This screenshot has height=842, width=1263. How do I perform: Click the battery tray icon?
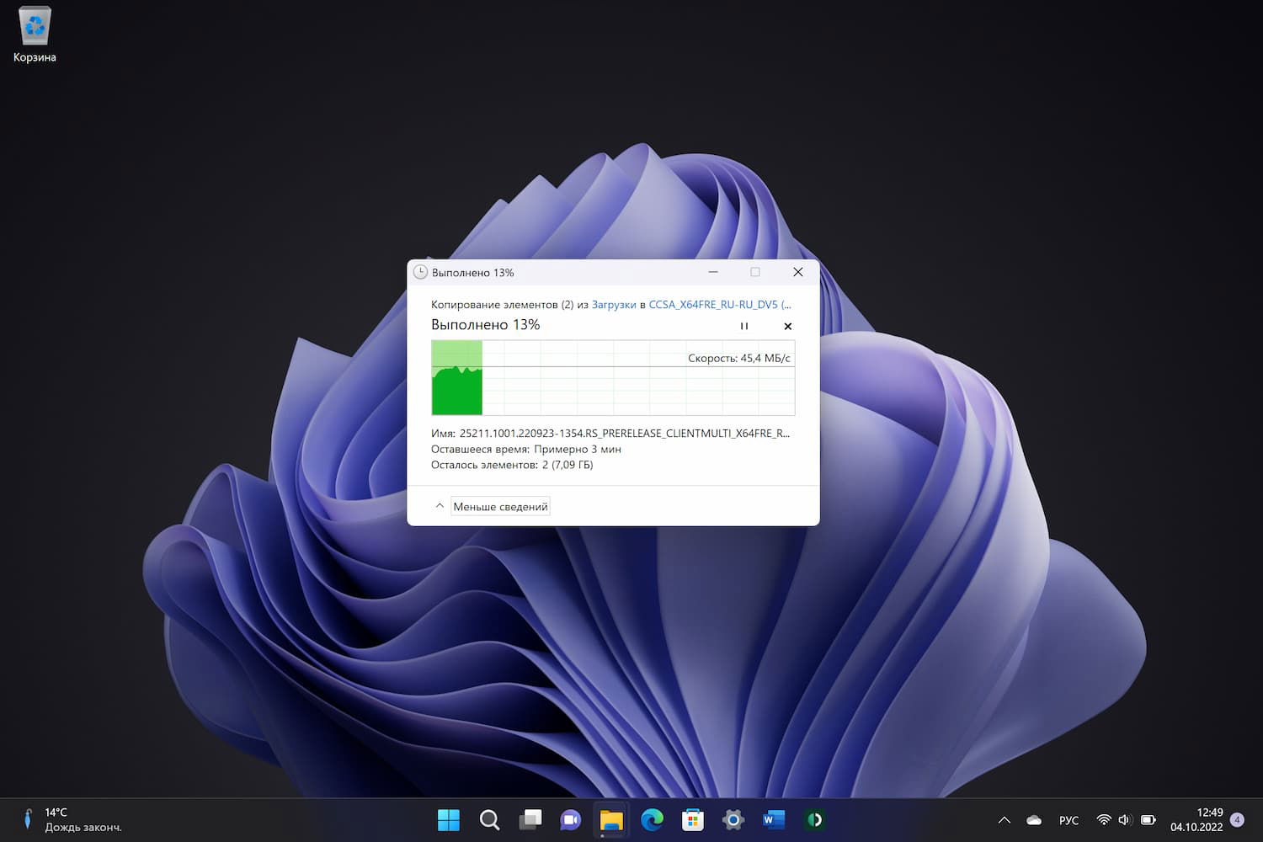point(1148,820)
